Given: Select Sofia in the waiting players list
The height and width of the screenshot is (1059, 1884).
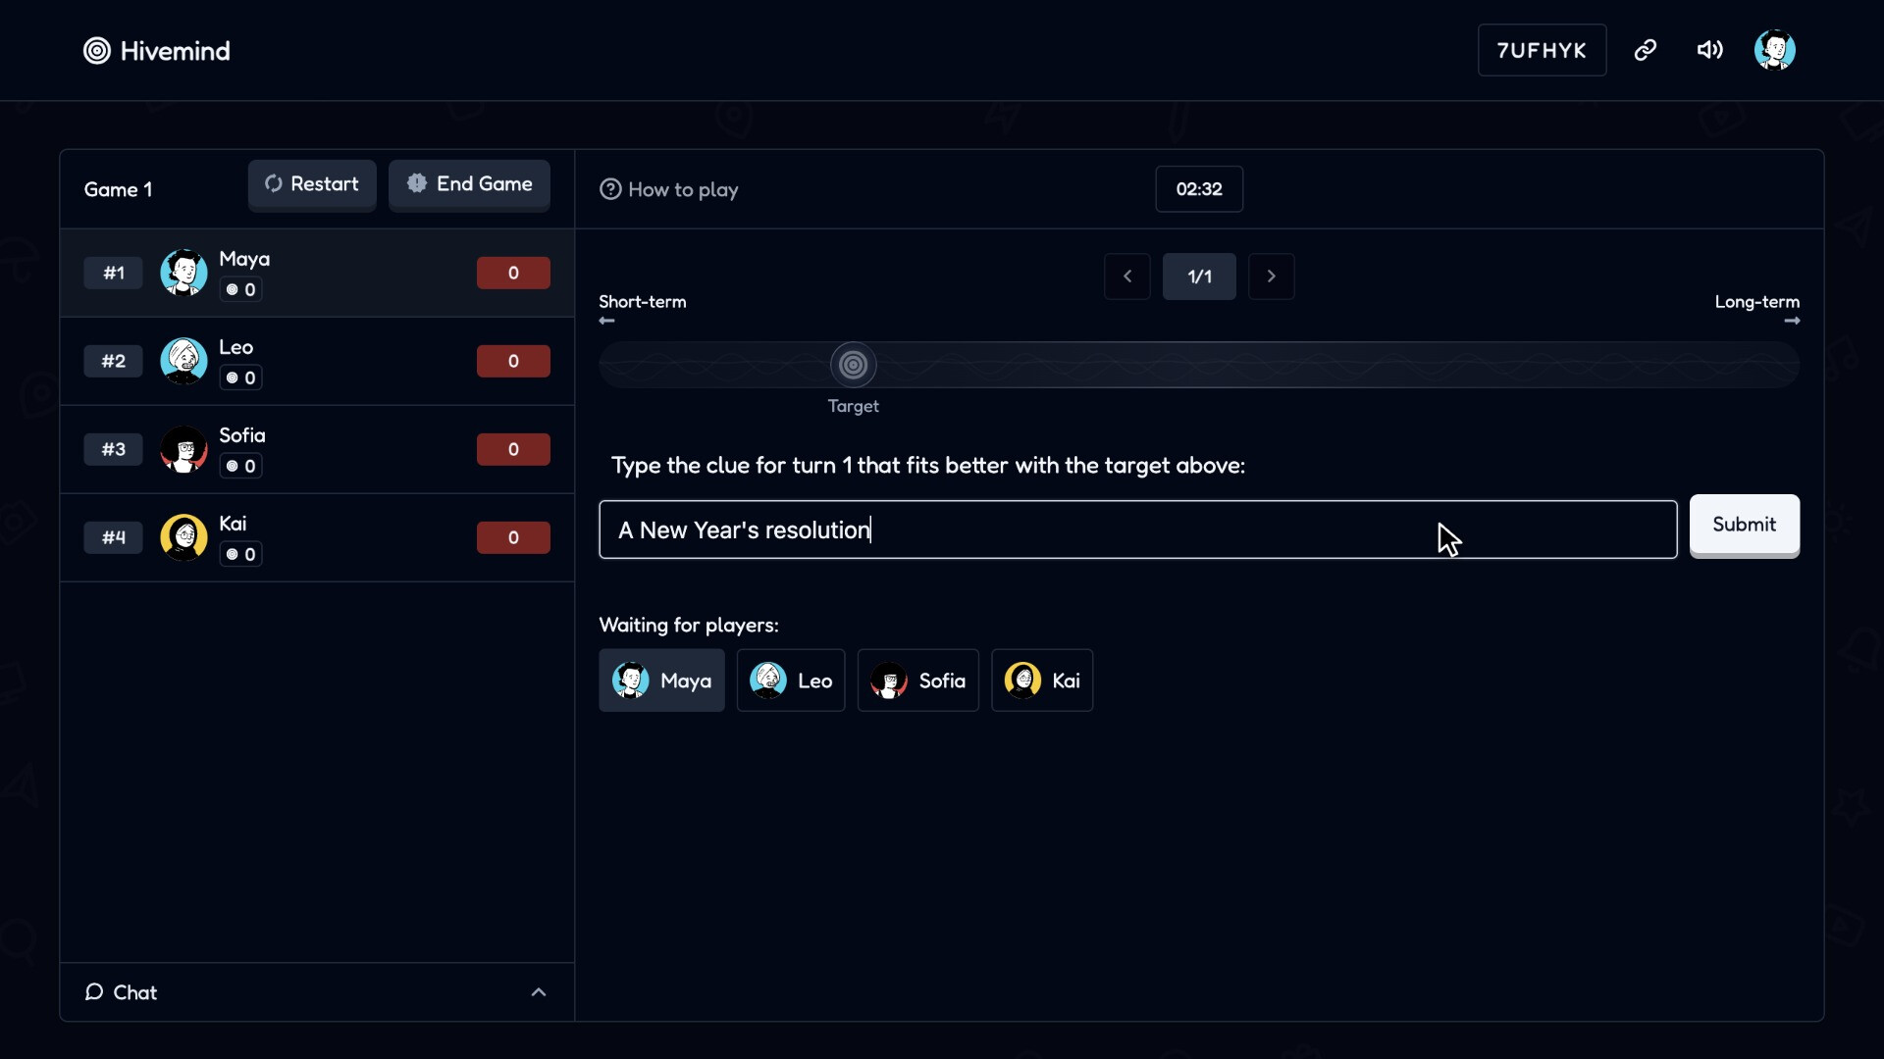Looking at the screenshot, I should [918, 681].
